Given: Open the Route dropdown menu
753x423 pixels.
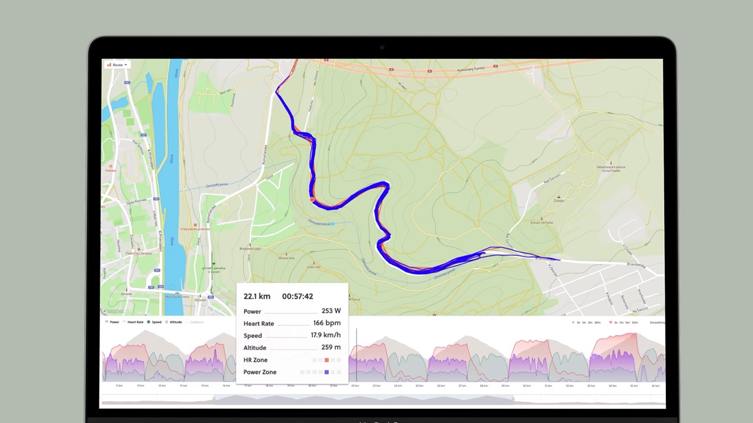Looking at the screenshot, I should [x=117, y=65].
